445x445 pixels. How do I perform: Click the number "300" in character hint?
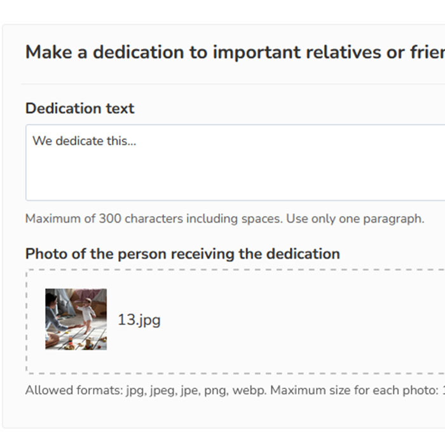110,219
